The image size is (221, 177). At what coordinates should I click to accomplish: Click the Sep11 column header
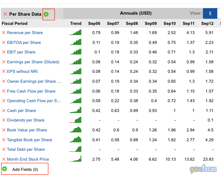189,23
